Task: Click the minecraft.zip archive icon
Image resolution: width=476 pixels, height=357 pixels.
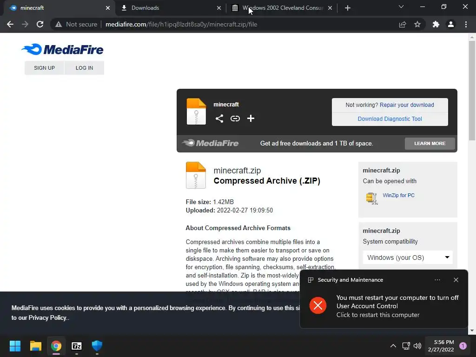Action: pos(196,175)
